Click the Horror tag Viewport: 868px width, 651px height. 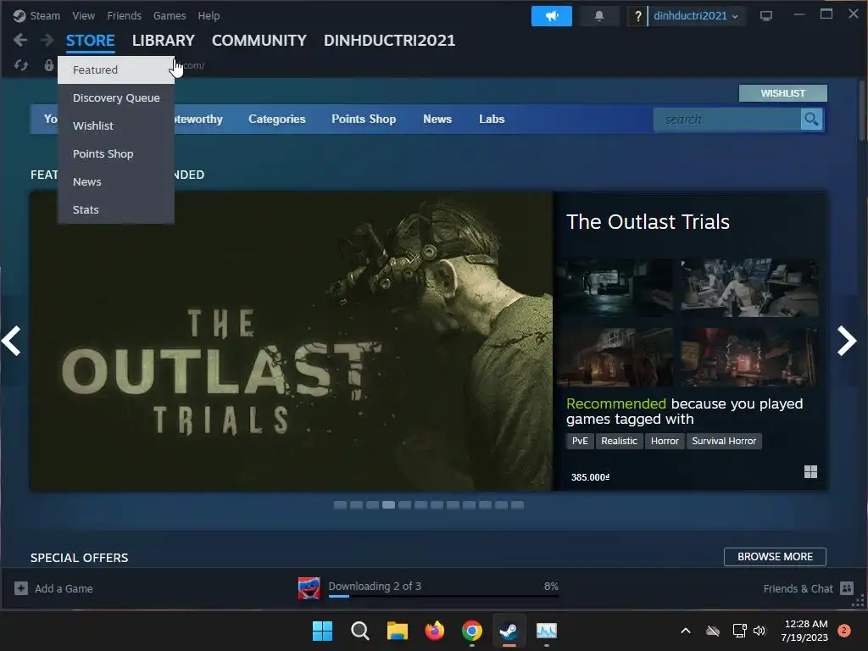point(665,441)
